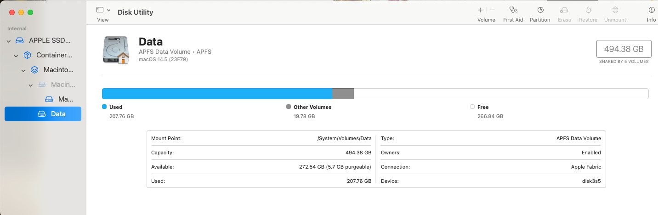
Task: Click the blue Used legend swatch
Action: pos(104,107)
